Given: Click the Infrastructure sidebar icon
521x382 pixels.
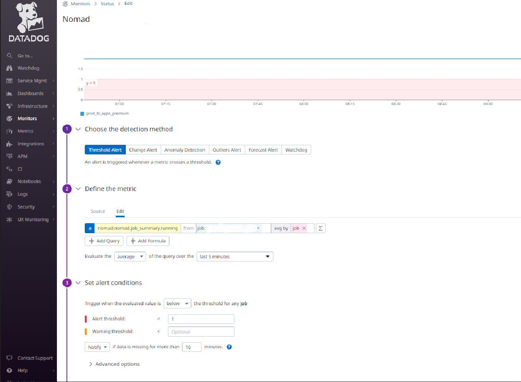Looking at the screenshot, I should click(x=9, y=106).
